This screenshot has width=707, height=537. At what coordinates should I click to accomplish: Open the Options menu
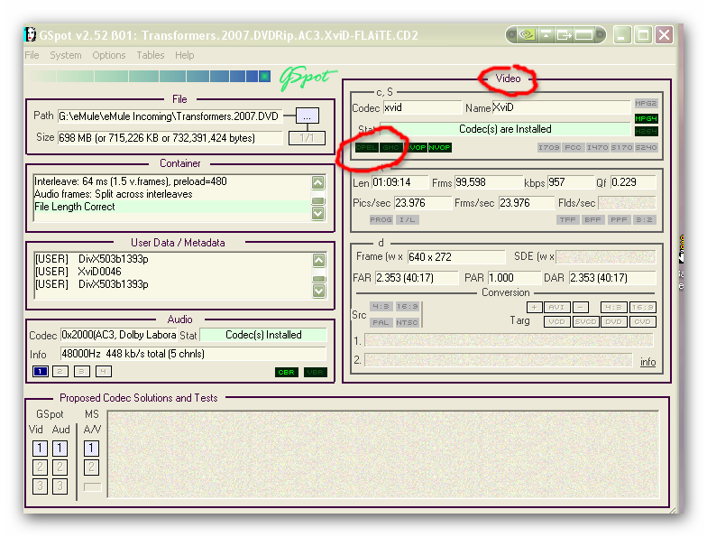click(x=108, y=55)
